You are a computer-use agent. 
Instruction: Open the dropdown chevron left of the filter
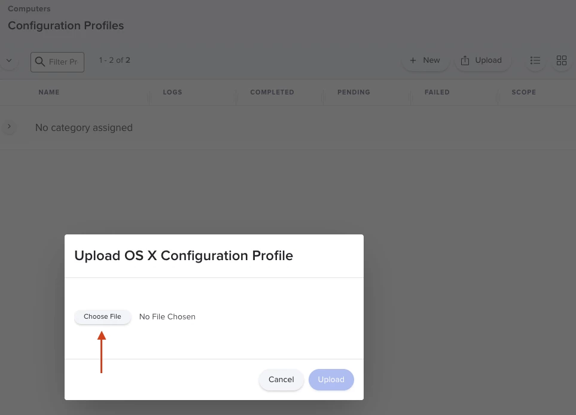[9, 60]
